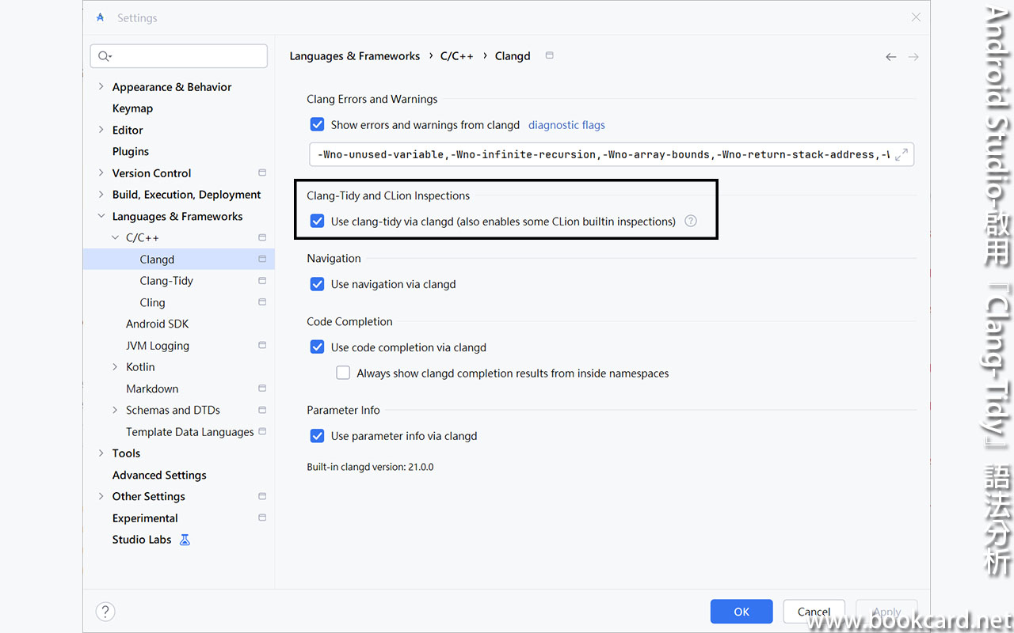
Task: Toggle Use parameter info via clangd
Action: coord(317,435)
